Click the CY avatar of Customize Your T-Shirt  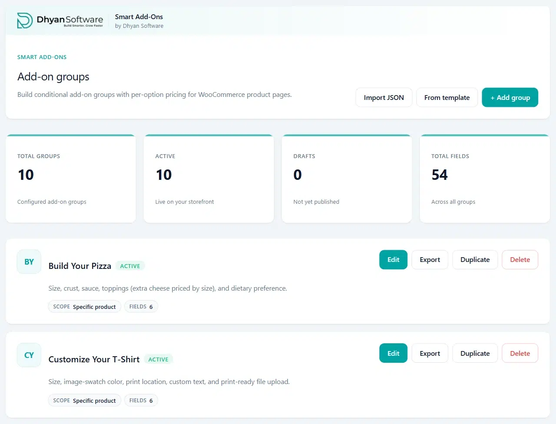click(29, 355)
